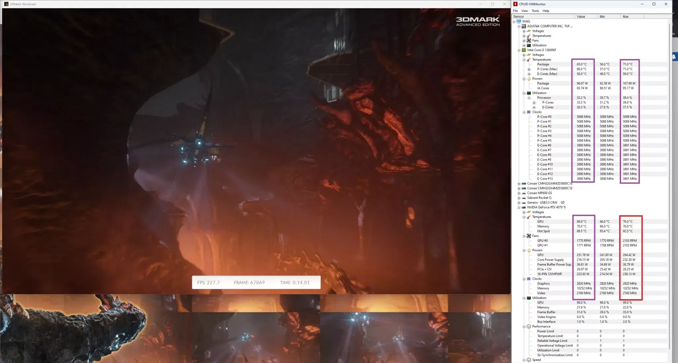The height and width of the screenshot is (363, 678).
Task: Expand E-Cores (Max) temperature row
Action: click(529, 74)
